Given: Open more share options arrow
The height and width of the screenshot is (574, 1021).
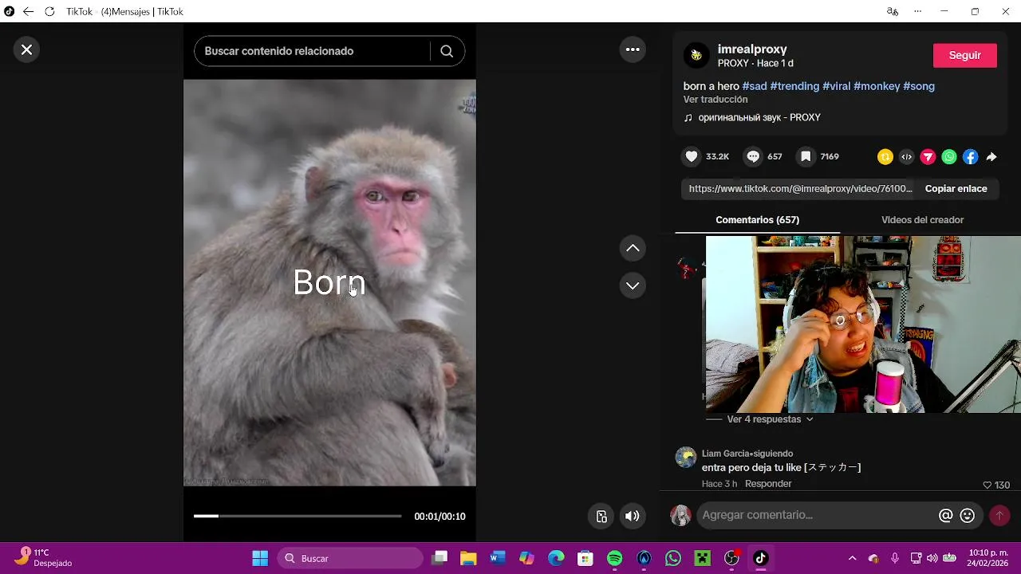Looking at the screenshot, I should point(991,157).
